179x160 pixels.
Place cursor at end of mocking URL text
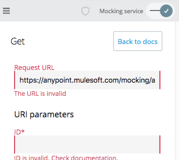155,80
